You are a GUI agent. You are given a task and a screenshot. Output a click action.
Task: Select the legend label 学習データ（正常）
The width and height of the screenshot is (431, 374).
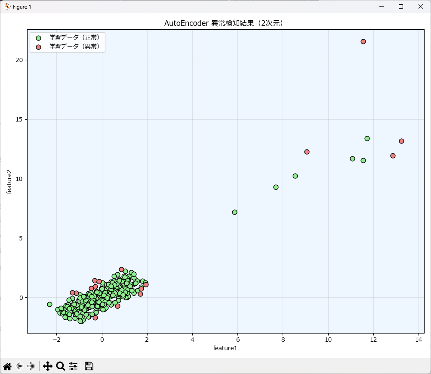tap(74, 38)
